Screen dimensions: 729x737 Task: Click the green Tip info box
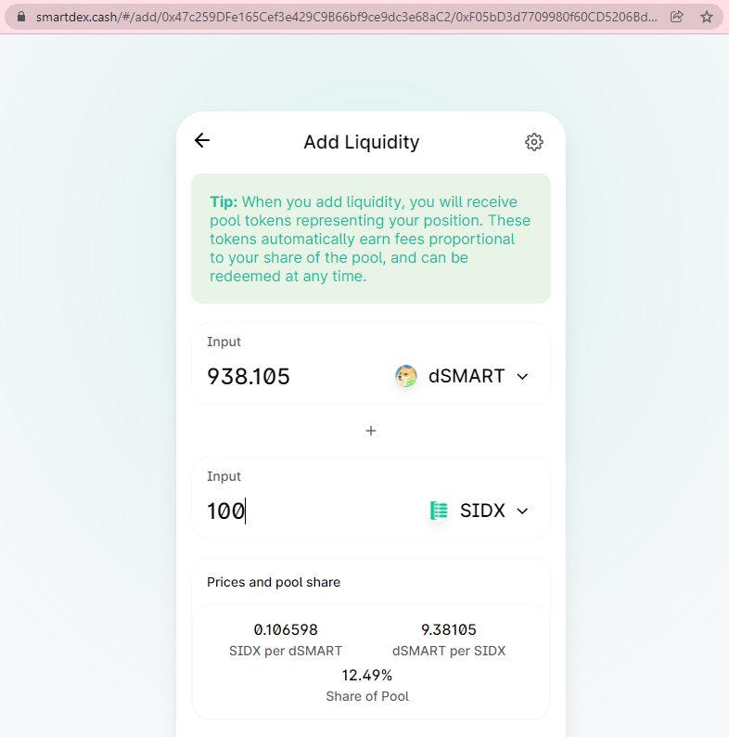tap(371, 239)
